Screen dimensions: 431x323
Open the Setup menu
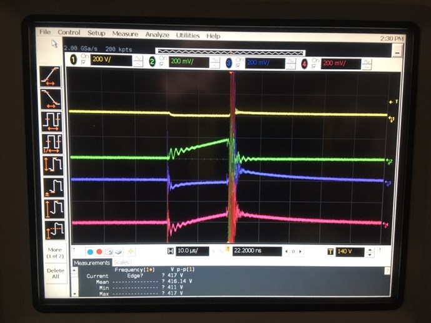tap(96, 33)
